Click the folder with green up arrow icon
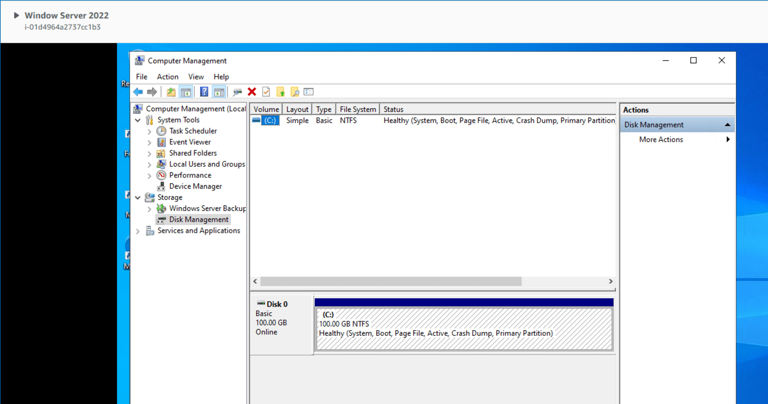The width and height of the screenshot is (768, 404). click(x=281, y=92)
